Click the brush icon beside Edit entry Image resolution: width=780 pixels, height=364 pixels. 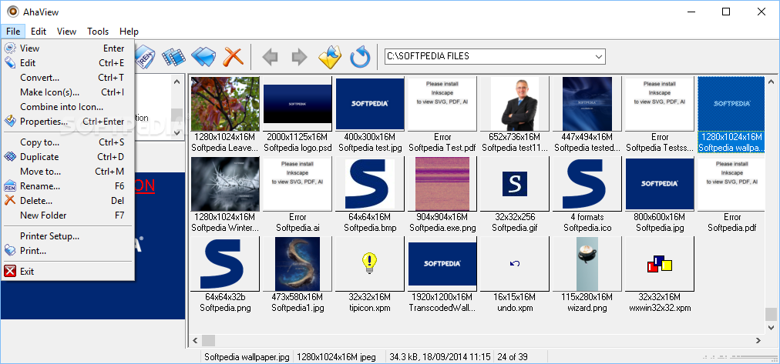[x=10, y=62]
